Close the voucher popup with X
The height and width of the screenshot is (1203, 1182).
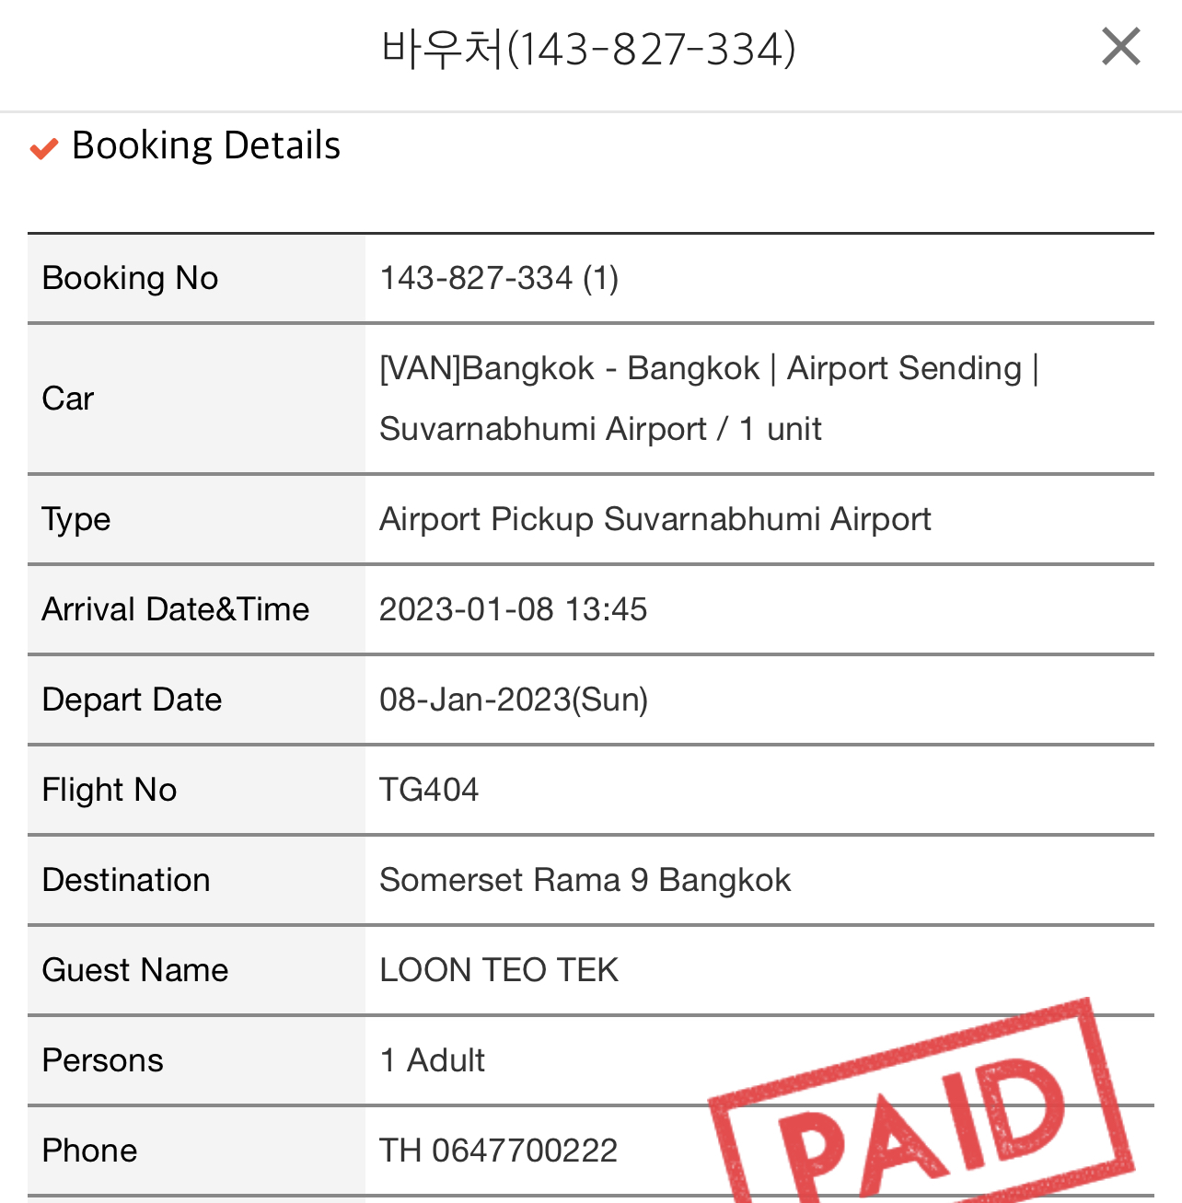1120,46
